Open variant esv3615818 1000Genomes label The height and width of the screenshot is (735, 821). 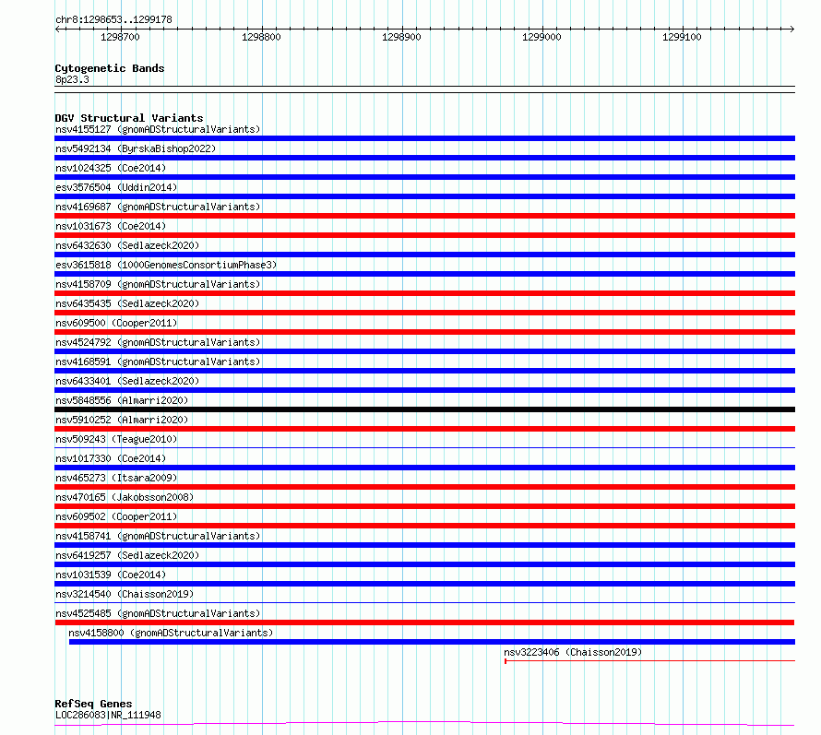click(x=166, y=265)
